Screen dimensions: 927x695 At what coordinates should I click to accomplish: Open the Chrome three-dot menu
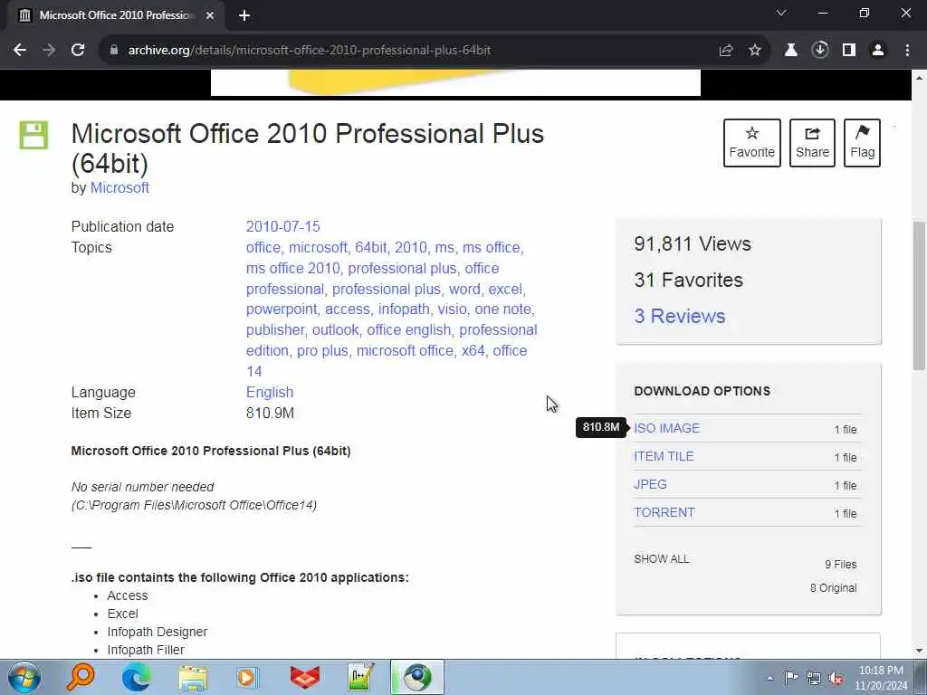[907, 51]
